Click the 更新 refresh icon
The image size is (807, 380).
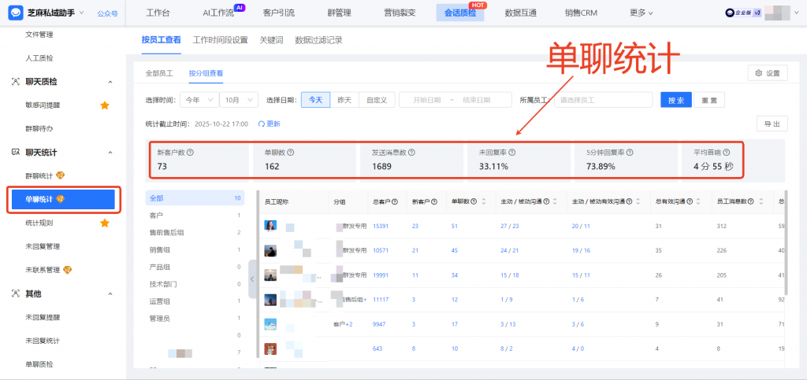(261, 124)
